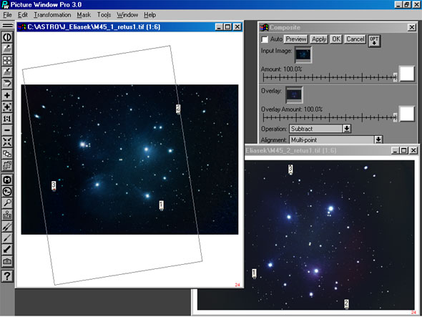Screen dimensions: 422x317
Task: Click the Composite OPT options icon
Action: [374, 41]
